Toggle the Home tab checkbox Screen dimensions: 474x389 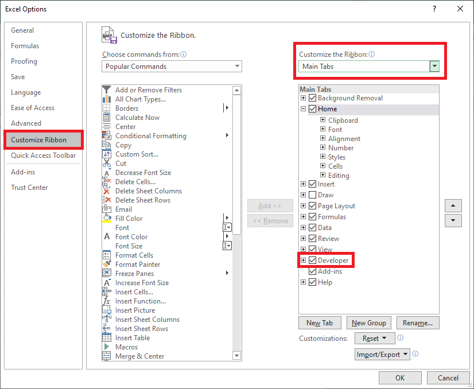313,109
